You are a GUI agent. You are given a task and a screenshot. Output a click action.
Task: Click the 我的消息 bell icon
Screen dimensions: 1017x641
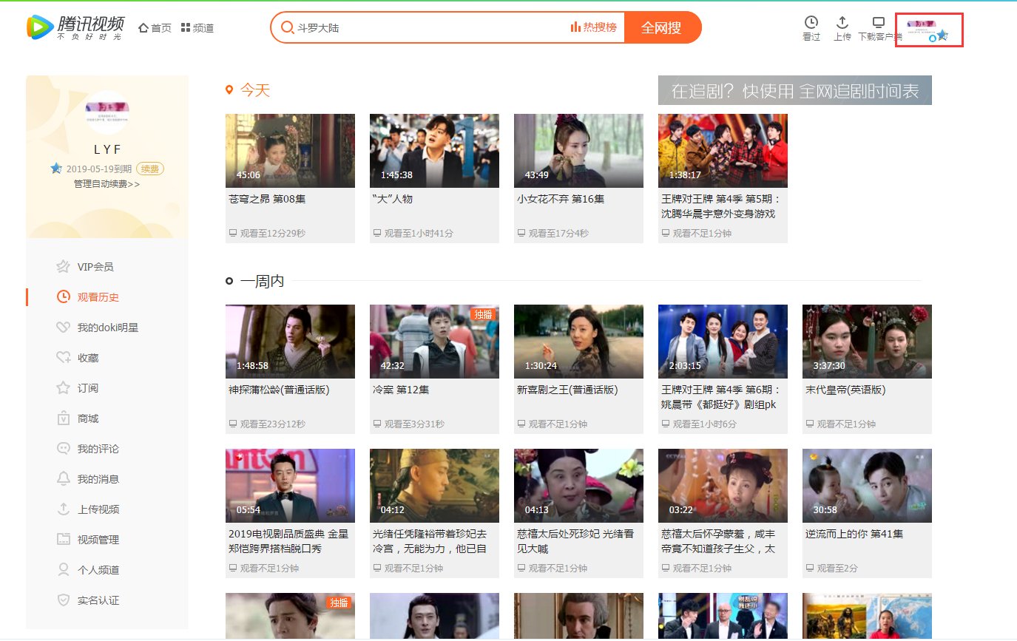(x=64, y=479)
